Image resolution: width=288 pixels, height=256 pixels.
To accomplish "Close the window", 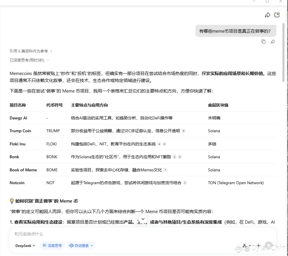I will 281,1.
